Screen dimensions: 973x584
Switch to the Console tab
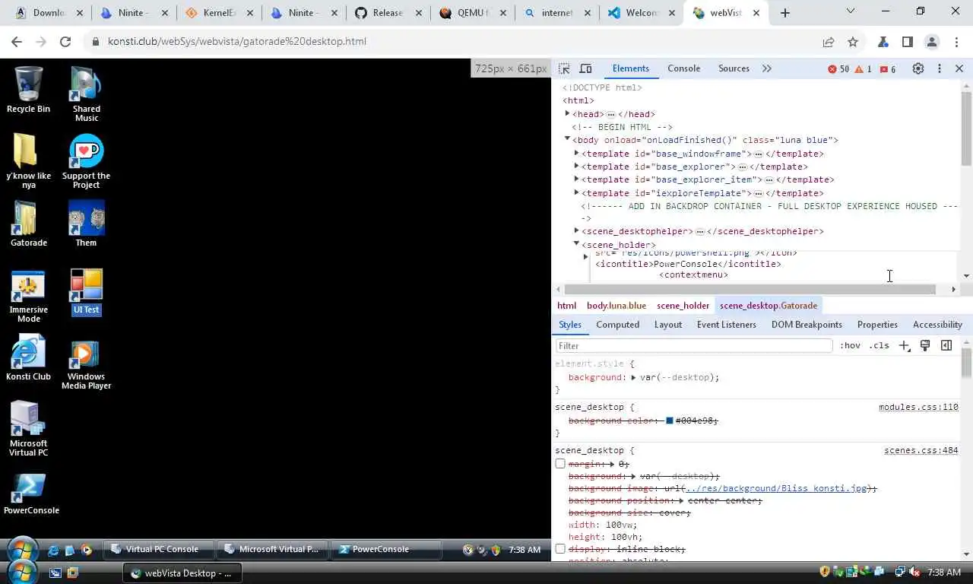click(x=683, y=68)
